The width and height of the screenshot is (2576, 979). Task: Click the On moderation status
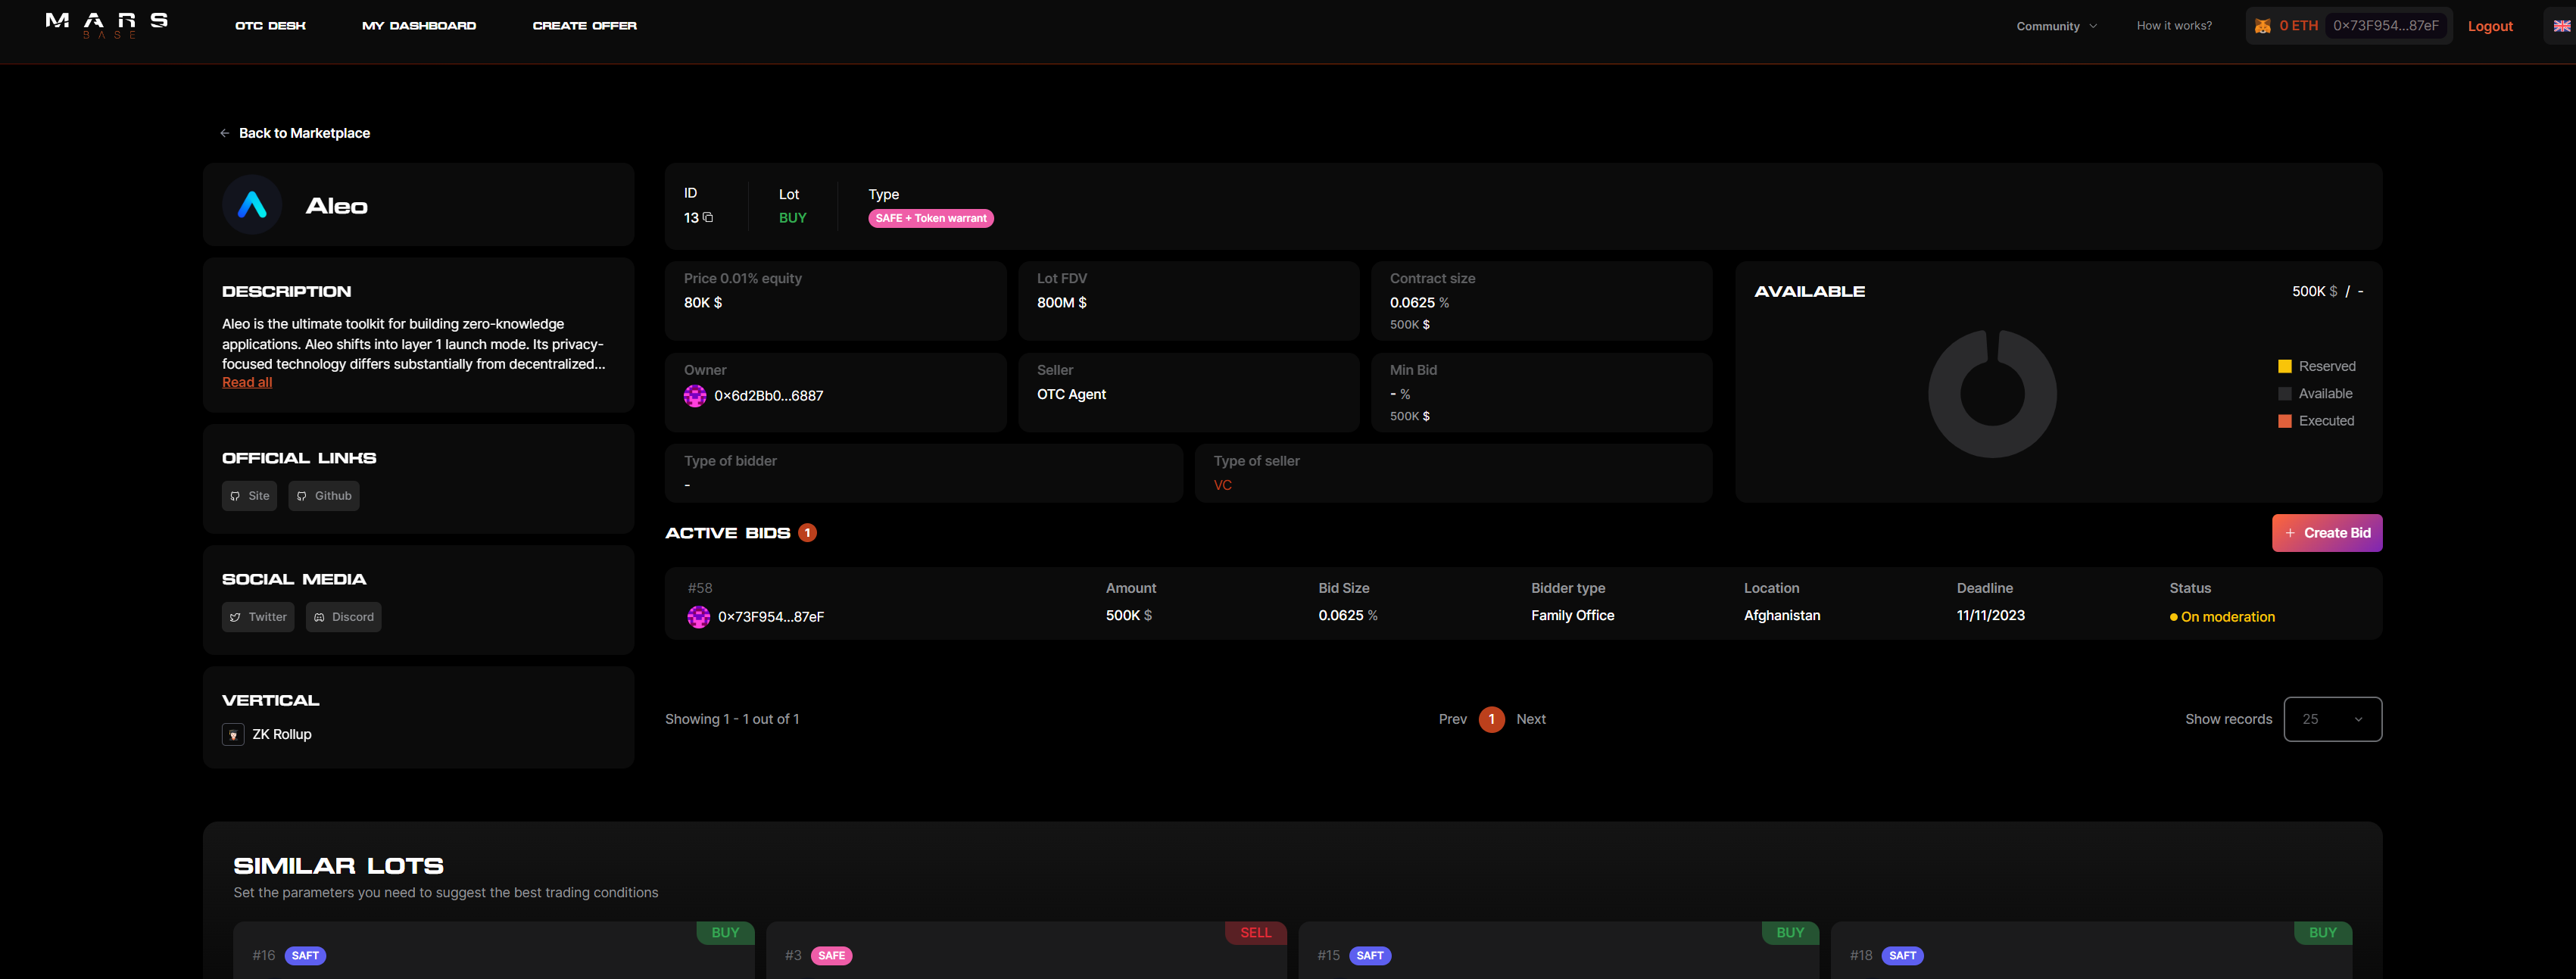click(x=2222, y=617)
